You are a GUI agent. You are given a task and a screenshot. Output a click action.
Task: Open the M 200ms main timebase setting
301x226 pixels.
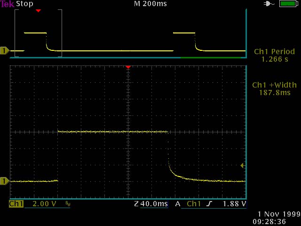(150, 4)
